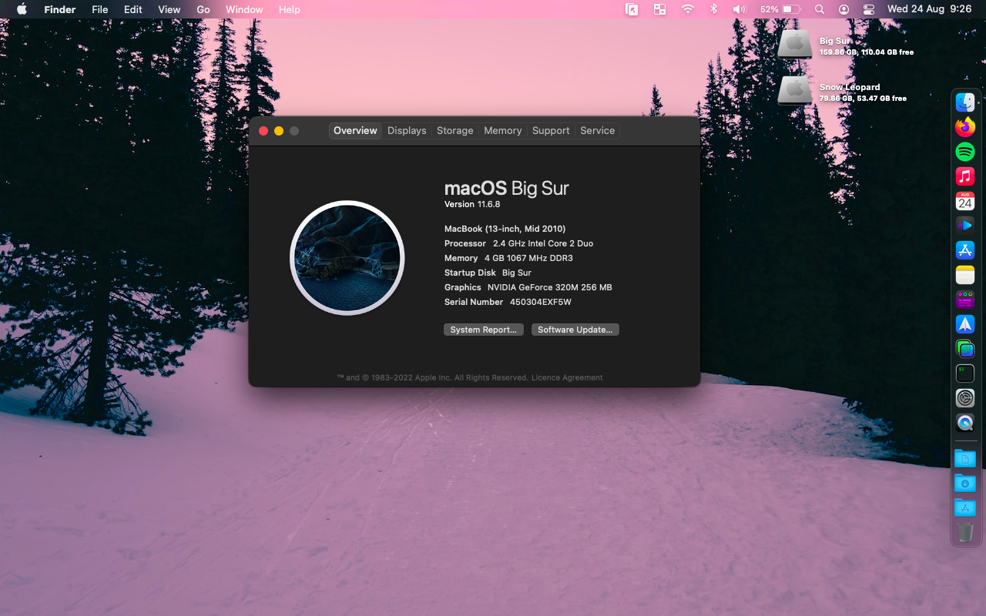This screenshot has width=986, height=616.
Task: Open the purple grid app in Dock
Action: tap(965, 300)
